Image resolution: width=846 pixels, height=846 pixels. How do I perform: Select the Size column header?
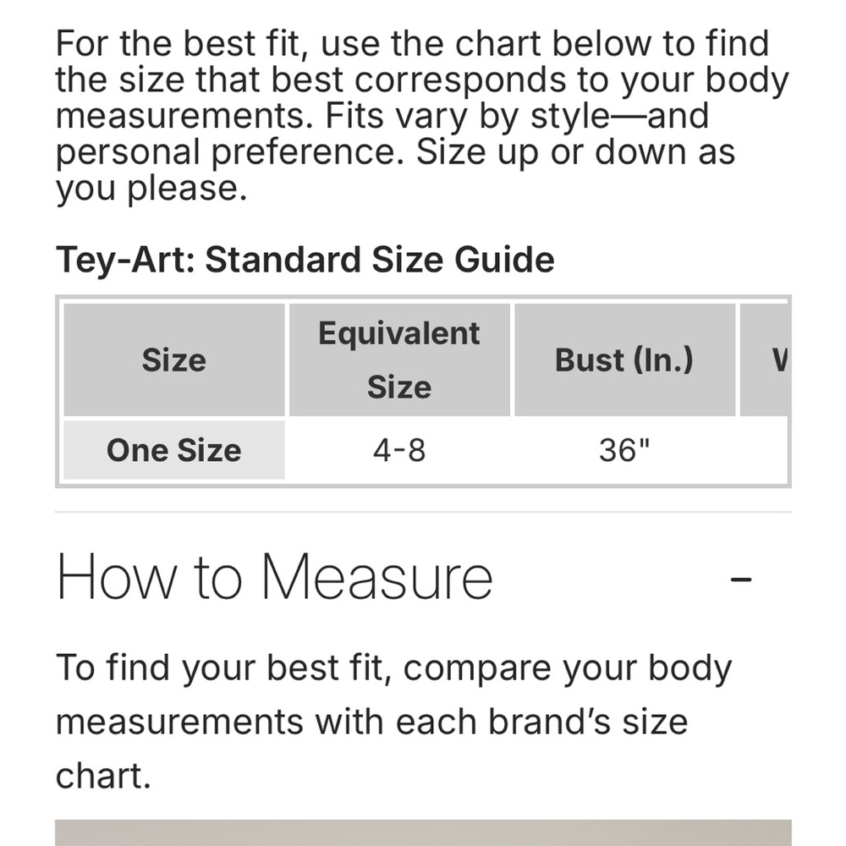point(174,360)
